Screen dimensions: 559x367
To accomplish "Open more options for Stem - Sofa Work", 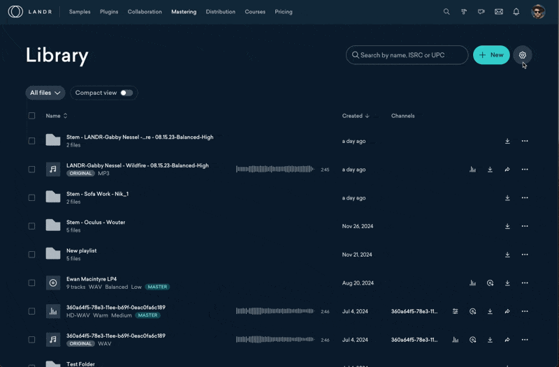I will [x=525, y=198].
